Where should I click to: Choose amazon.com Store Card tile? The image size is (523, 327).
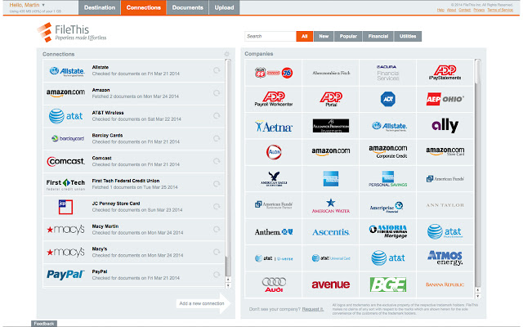pos(445,152)
